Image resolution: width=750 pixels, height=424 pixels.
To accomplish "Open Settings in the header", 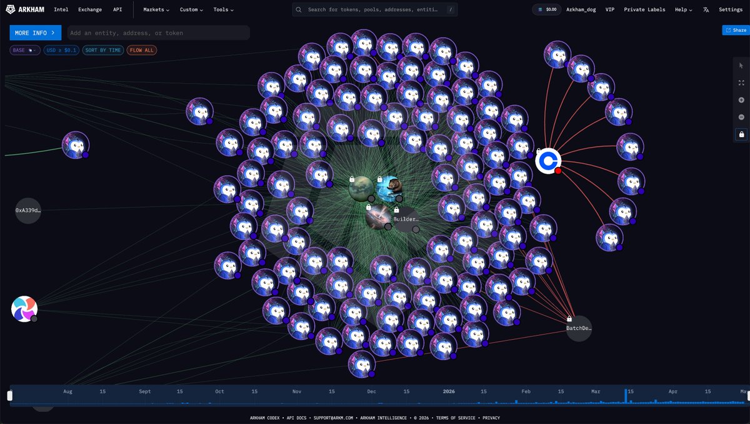I will pyautogui.click(x=731, y=10).
